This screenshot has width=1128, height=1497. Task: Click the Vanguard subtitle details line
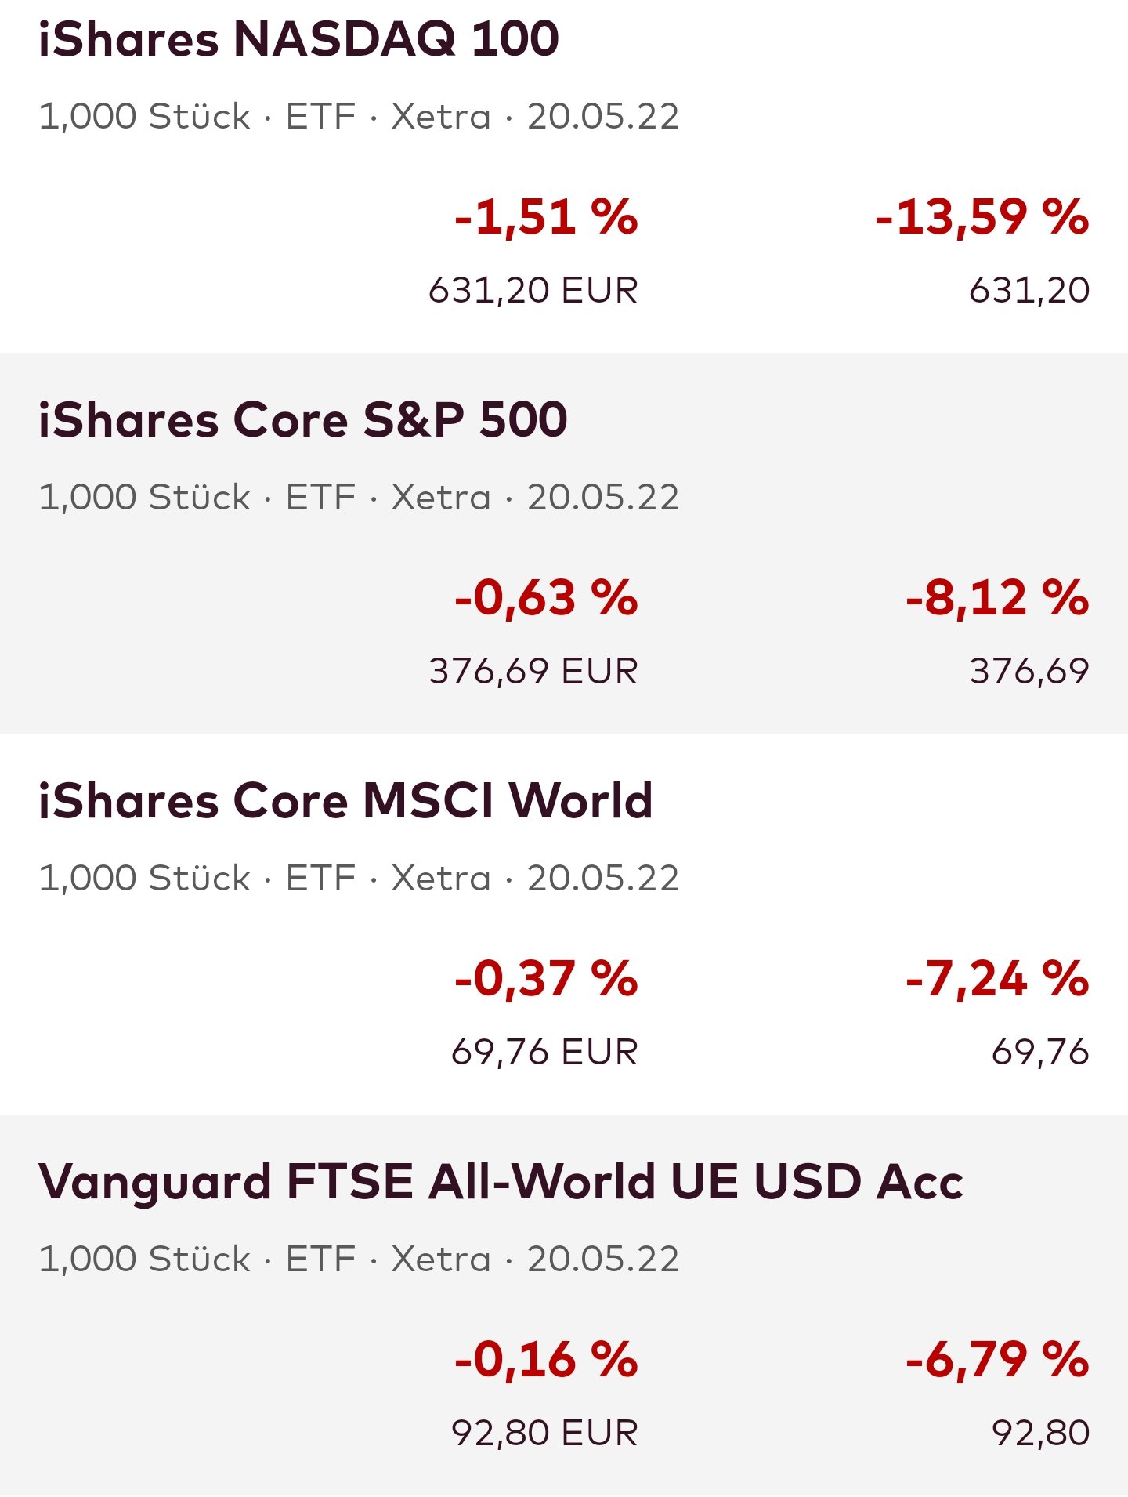pos(359,1260)
